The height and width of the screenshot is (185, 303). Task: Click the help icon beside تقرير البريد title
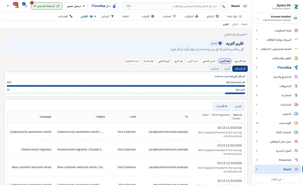click(220, 43)
